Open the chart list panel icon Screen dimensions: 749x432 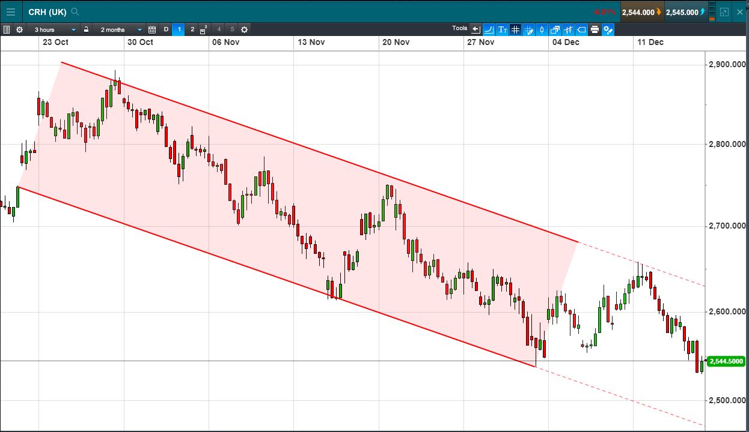pos(7,29)
